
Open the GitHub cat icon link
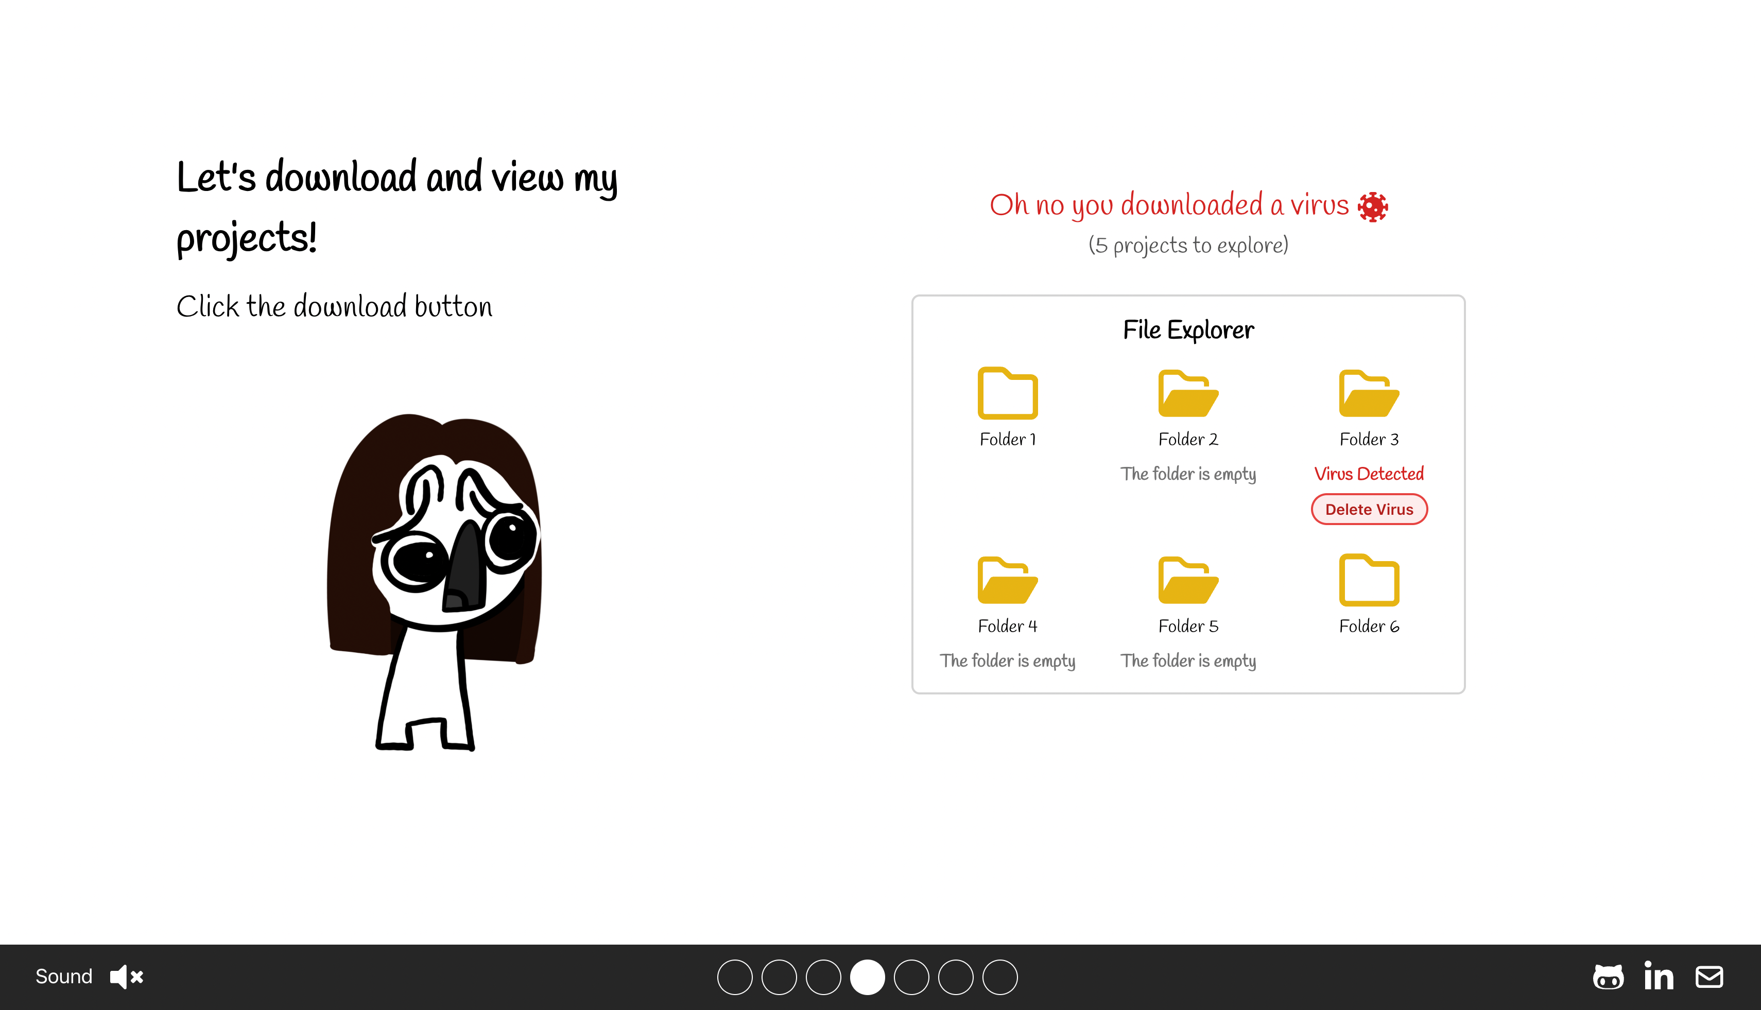point(1608,977)
